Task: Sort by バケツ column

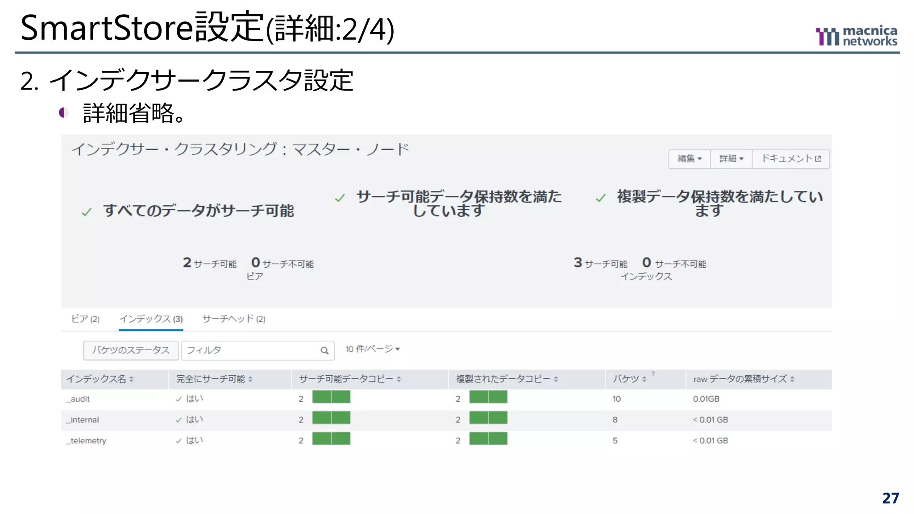Action: pyautogui.click(x=629, y=379)
